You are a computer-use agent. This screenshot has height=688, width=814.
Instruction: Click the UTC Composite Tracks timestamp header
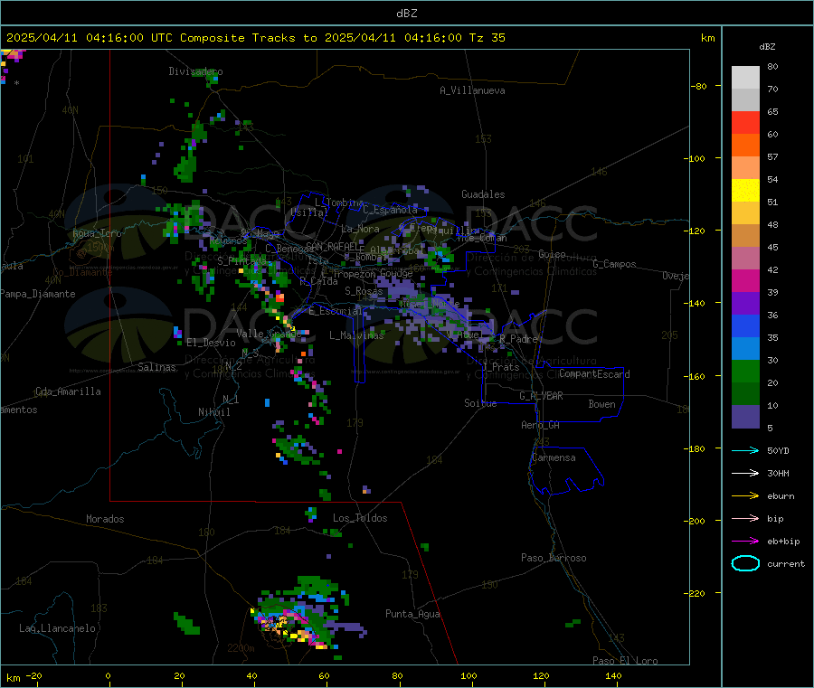(256, 37)
